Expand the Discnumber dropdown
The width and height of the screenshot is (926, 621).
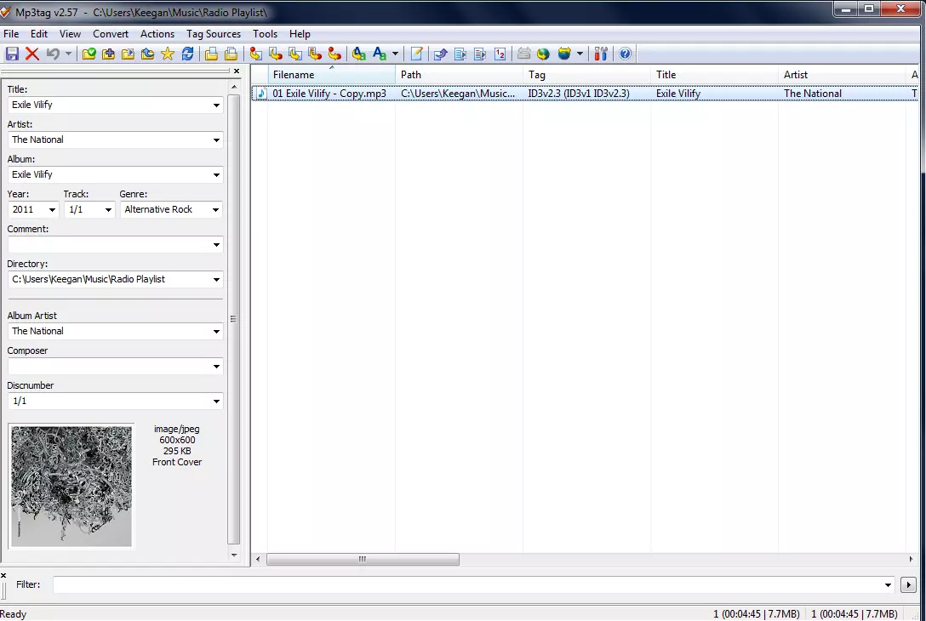click(x=216, y=401)
